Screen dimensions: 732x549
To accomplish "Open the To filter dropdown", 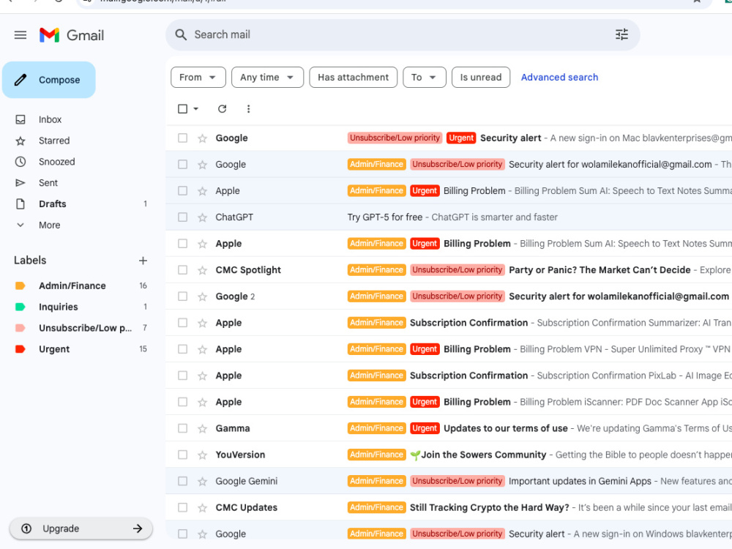I will click(425, 77).
